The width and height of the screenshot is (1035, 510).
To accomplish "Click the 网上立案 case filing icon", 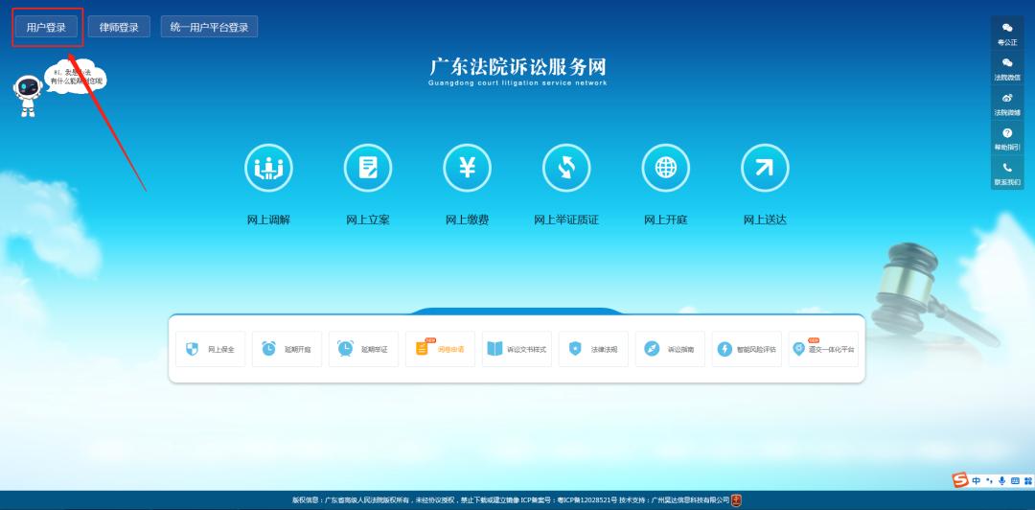I will (x=368, y=168).
